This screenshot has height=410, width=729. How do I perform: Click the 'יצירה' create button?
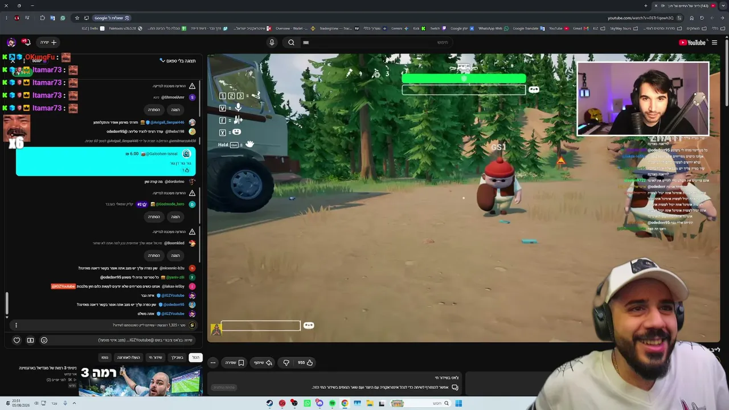pos(48,42)
